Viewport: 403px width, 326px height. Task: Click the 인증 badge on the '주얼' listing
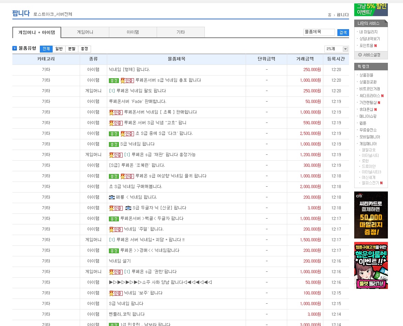[x=116, y=229]
